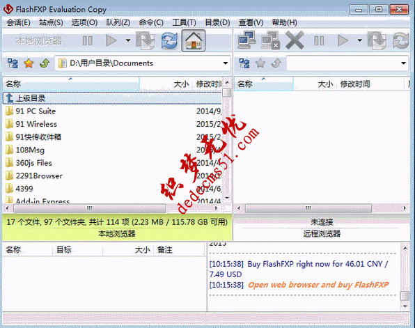Click the remote up-directory arrow icon

pos(276,63)
